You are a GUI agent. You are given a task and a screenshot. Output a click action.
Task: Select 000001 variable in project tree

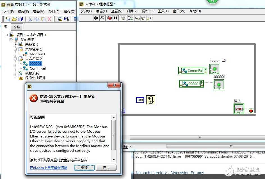click(35, 63)
